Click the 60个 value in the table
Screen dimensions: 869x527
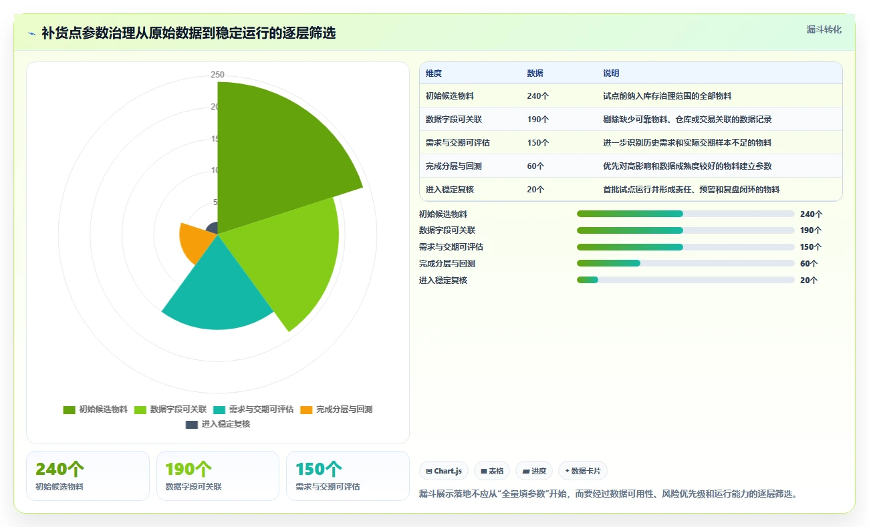click(x=535, y=166)
